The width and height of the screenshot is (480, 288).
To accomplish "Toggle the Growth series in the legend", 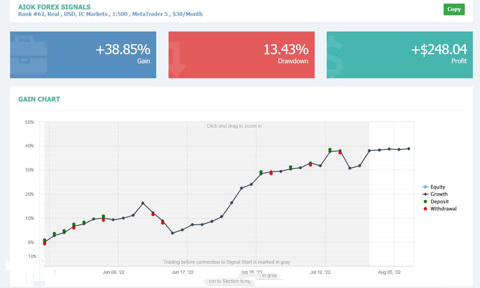I will pos(435,194).
